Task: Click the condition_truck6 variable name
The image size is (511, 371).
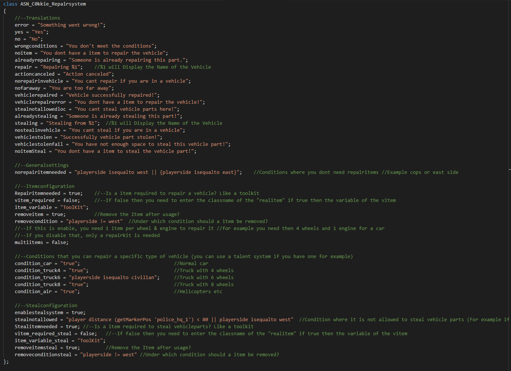Action: click(37, 278)
